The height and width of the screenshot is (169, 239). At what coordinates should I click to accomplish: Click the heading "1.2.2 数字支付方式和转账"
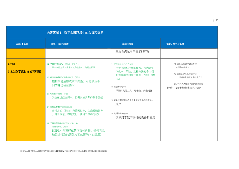(x=24, y=72)
